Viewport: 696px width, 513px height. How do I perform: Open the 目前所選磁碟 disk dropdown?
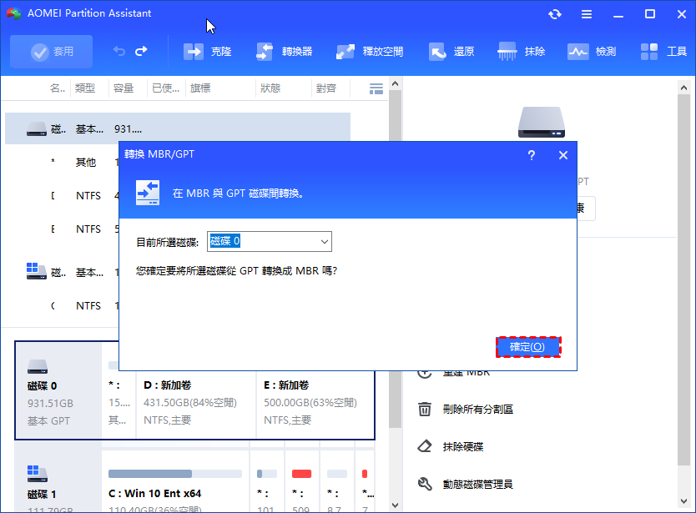point(270,241)
